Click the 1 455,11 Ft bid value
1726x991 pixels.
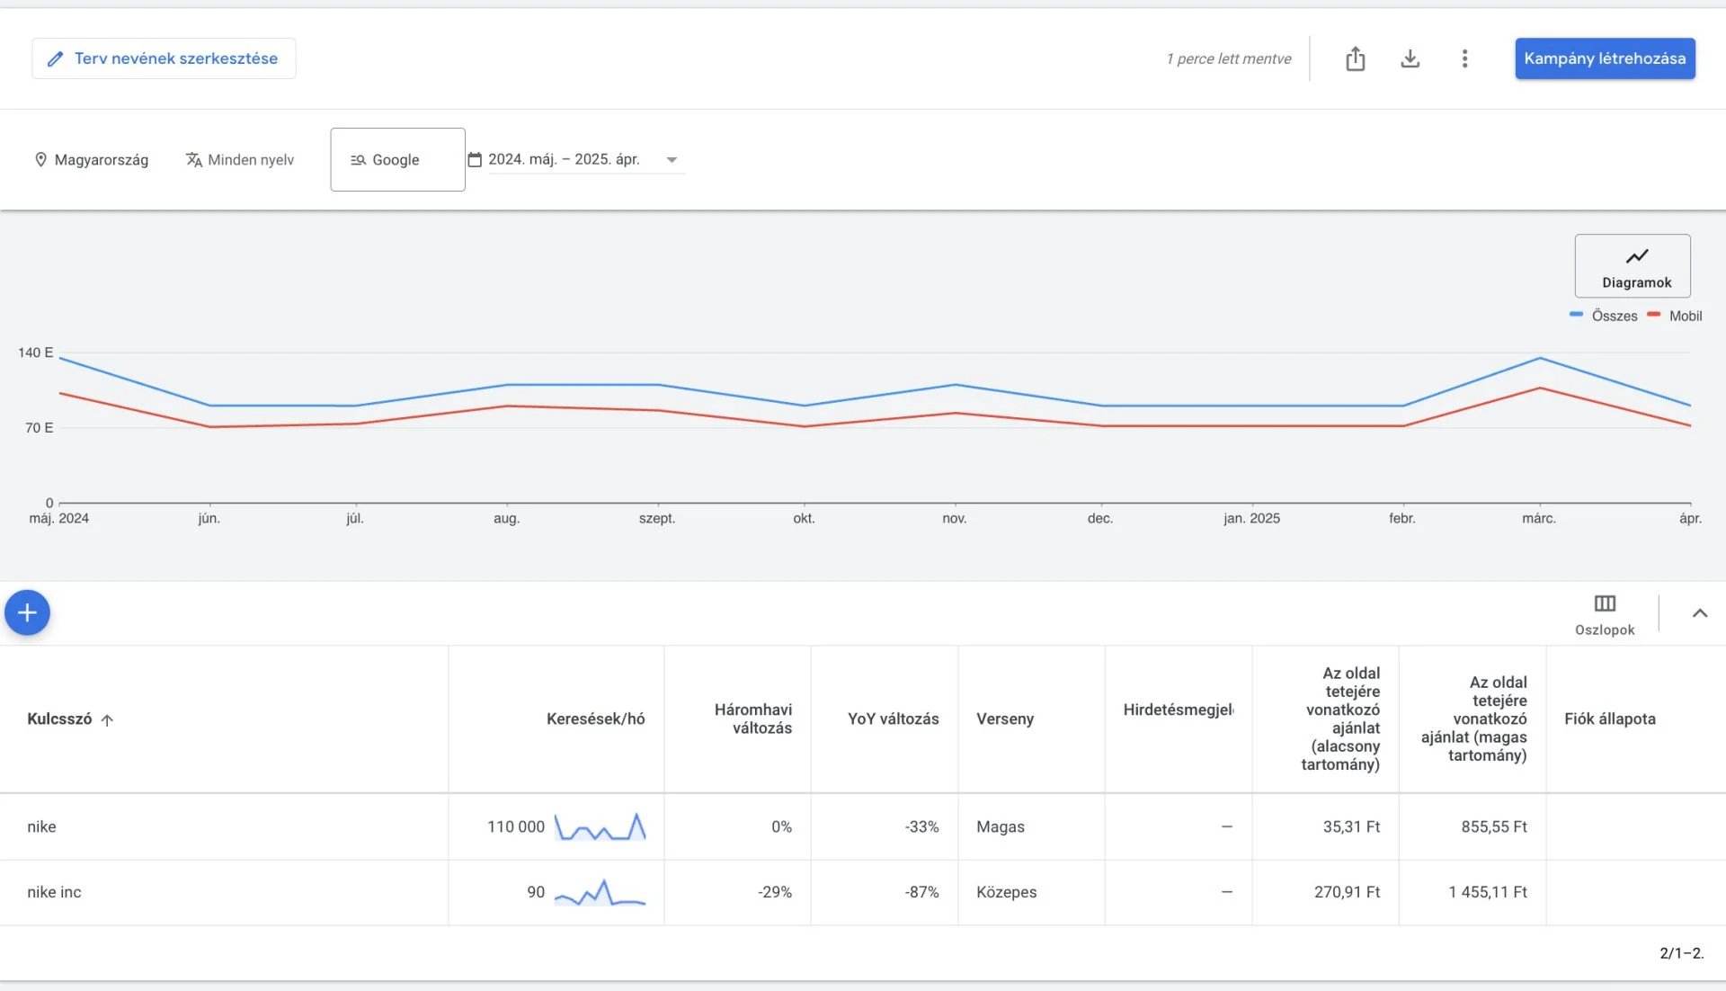coord(1488,892)
